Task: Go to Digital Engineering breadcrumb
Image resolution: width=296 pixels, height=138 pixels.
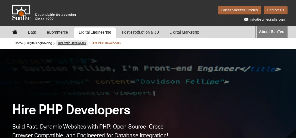Action: point(39,43)
